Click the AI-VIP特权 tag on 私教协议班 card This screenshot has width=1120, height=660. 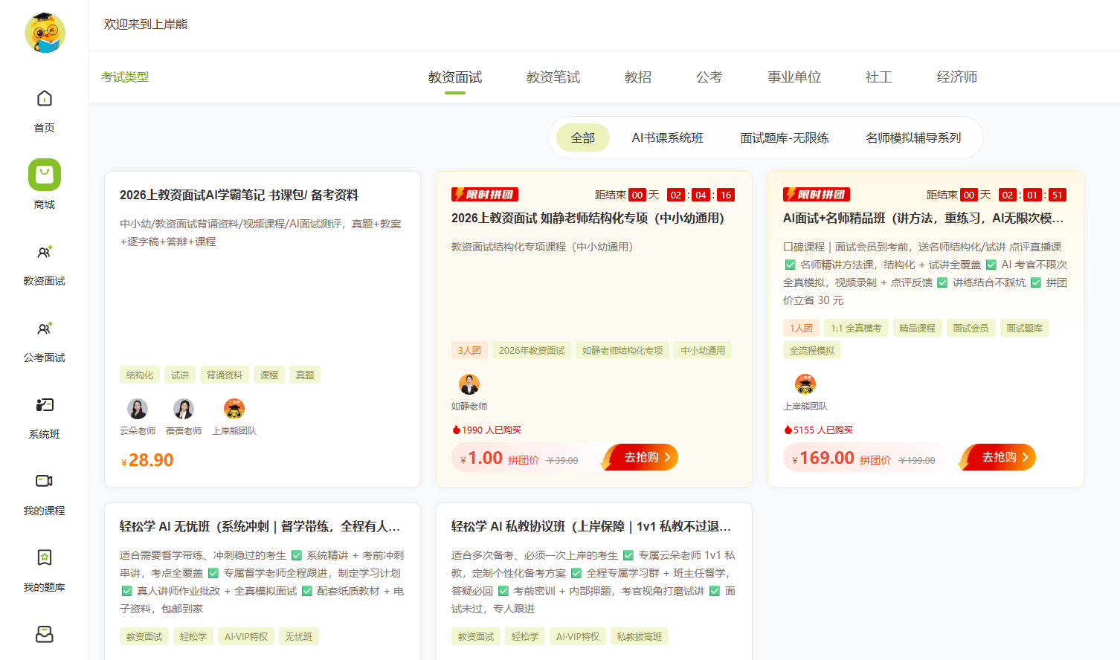[x=578, y=636]
